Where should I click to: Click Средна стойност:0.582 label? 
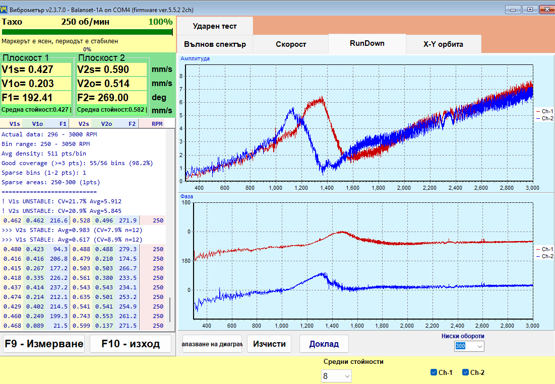click(111, 110)
